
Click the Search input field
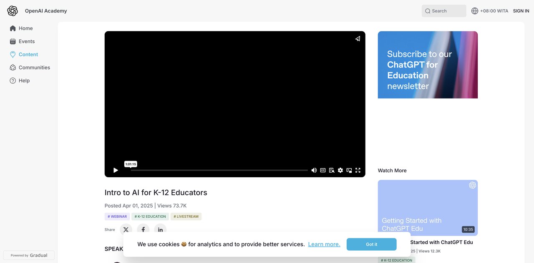(x=444, y=11)
